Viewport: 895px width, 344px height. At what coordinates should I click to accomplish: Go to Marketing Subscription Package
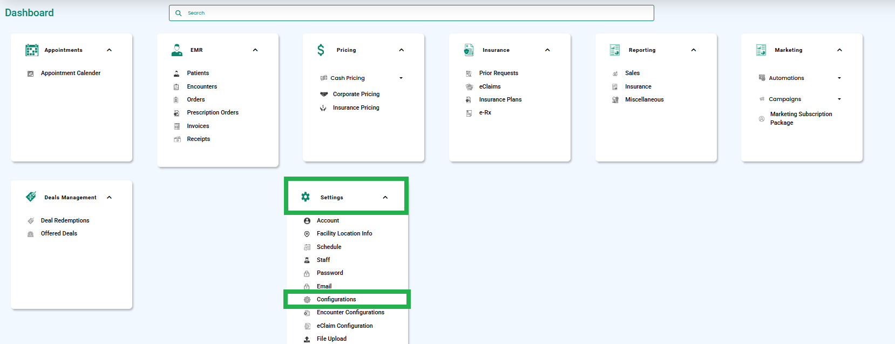click(801, 119)
